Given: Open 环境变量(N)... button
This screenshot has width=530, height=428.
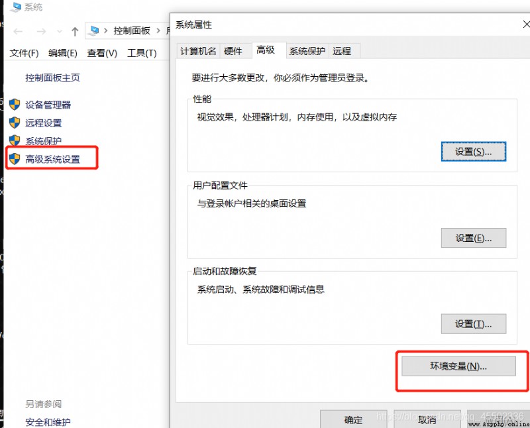Looking at the screenshot, I should [458, 366].
